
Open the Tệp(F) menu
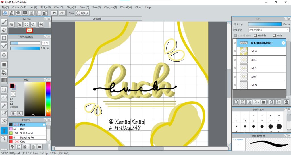click(x=5, y=7)
